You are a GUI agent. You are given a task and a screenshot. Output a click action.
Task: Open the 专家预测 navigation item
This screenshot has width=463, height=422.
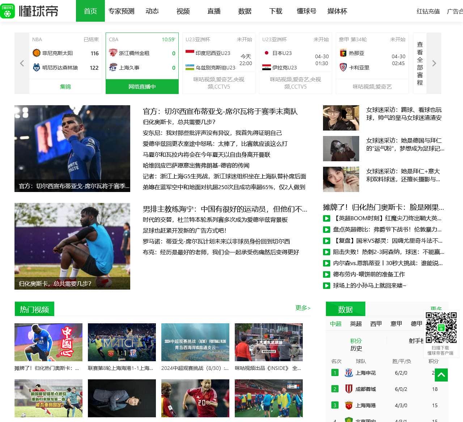(x=122, y=11)
